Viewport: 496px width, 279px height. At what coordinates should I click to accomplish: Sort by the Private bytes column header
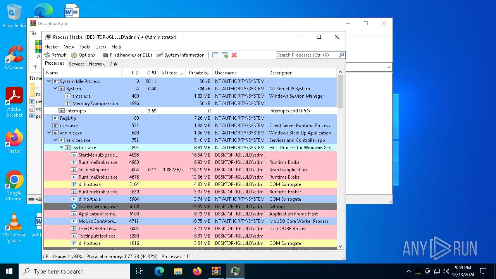coord(199,72)
